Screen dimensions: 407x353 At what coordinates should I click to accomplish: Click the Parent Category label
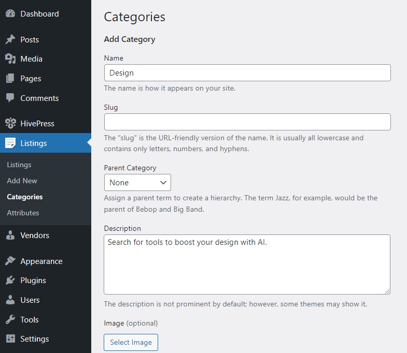130,168
